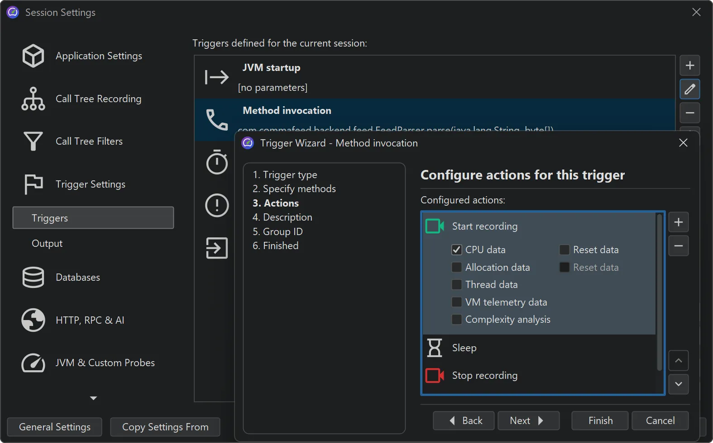Select the Sleep hourglass icon
This screenshot has height=443, width=713.
(x=434, y=348)
